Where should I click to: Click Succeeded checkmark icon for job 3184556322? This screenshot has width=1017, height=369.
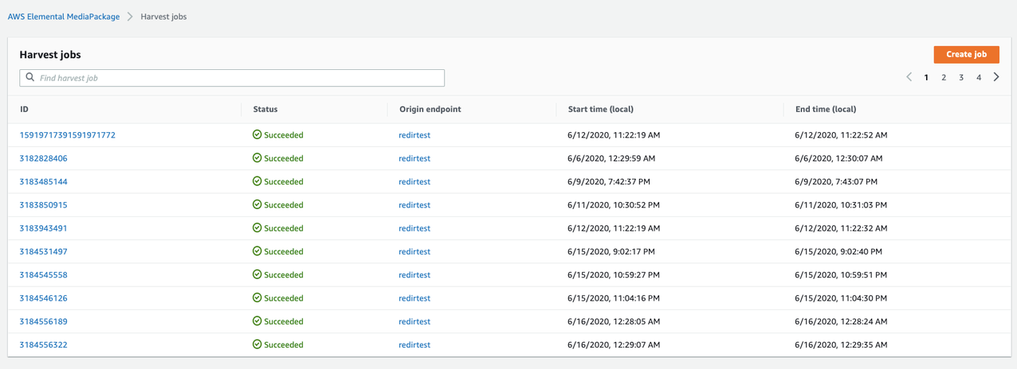click(x=257, y=345)
